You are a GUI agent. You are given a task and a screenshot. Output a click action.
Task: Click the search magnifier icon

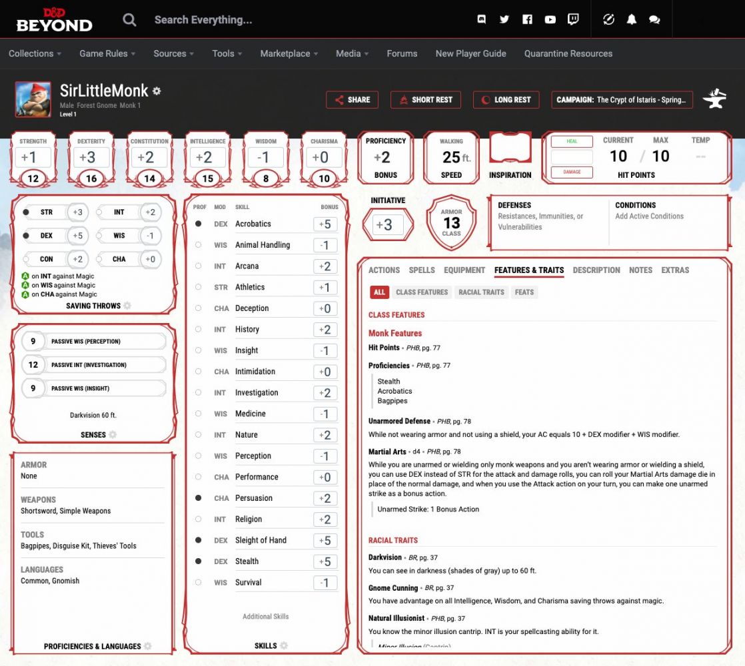pos(129,20)
